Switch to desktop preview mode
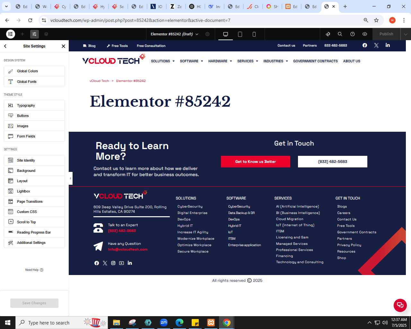 (x=226, y=34)
